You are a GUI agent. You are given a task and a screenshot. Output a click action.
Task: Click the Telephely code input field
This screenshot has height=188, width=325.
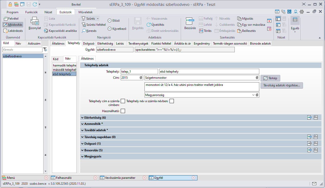point(139,72)
